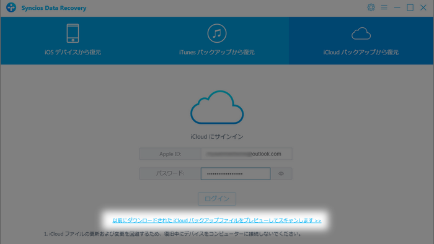Toggle password visibility eye icon
This screenshot has height=244, width=434.
click(281, 173)
